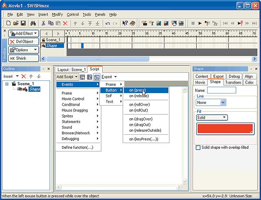Undo the last action
The width and height of the screenshot is (261, 200).
107,23
